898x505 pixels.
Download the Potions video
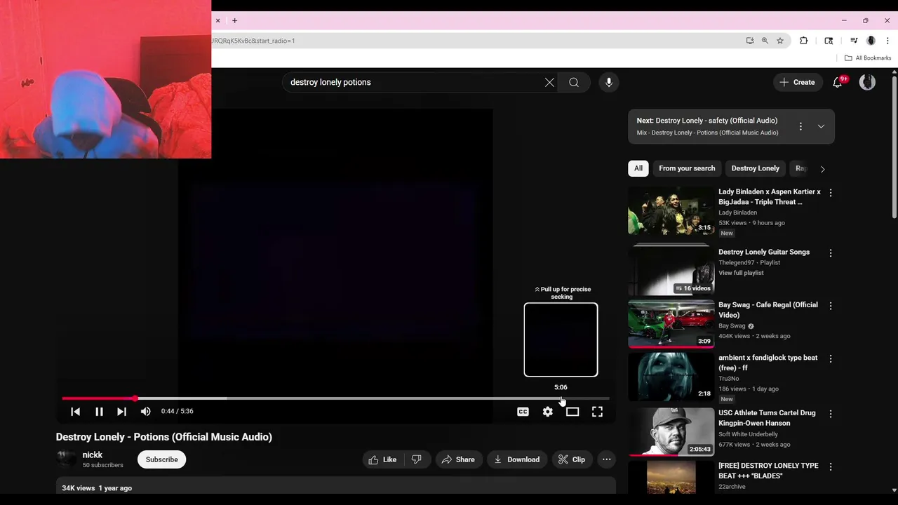(x=517, y=459)
